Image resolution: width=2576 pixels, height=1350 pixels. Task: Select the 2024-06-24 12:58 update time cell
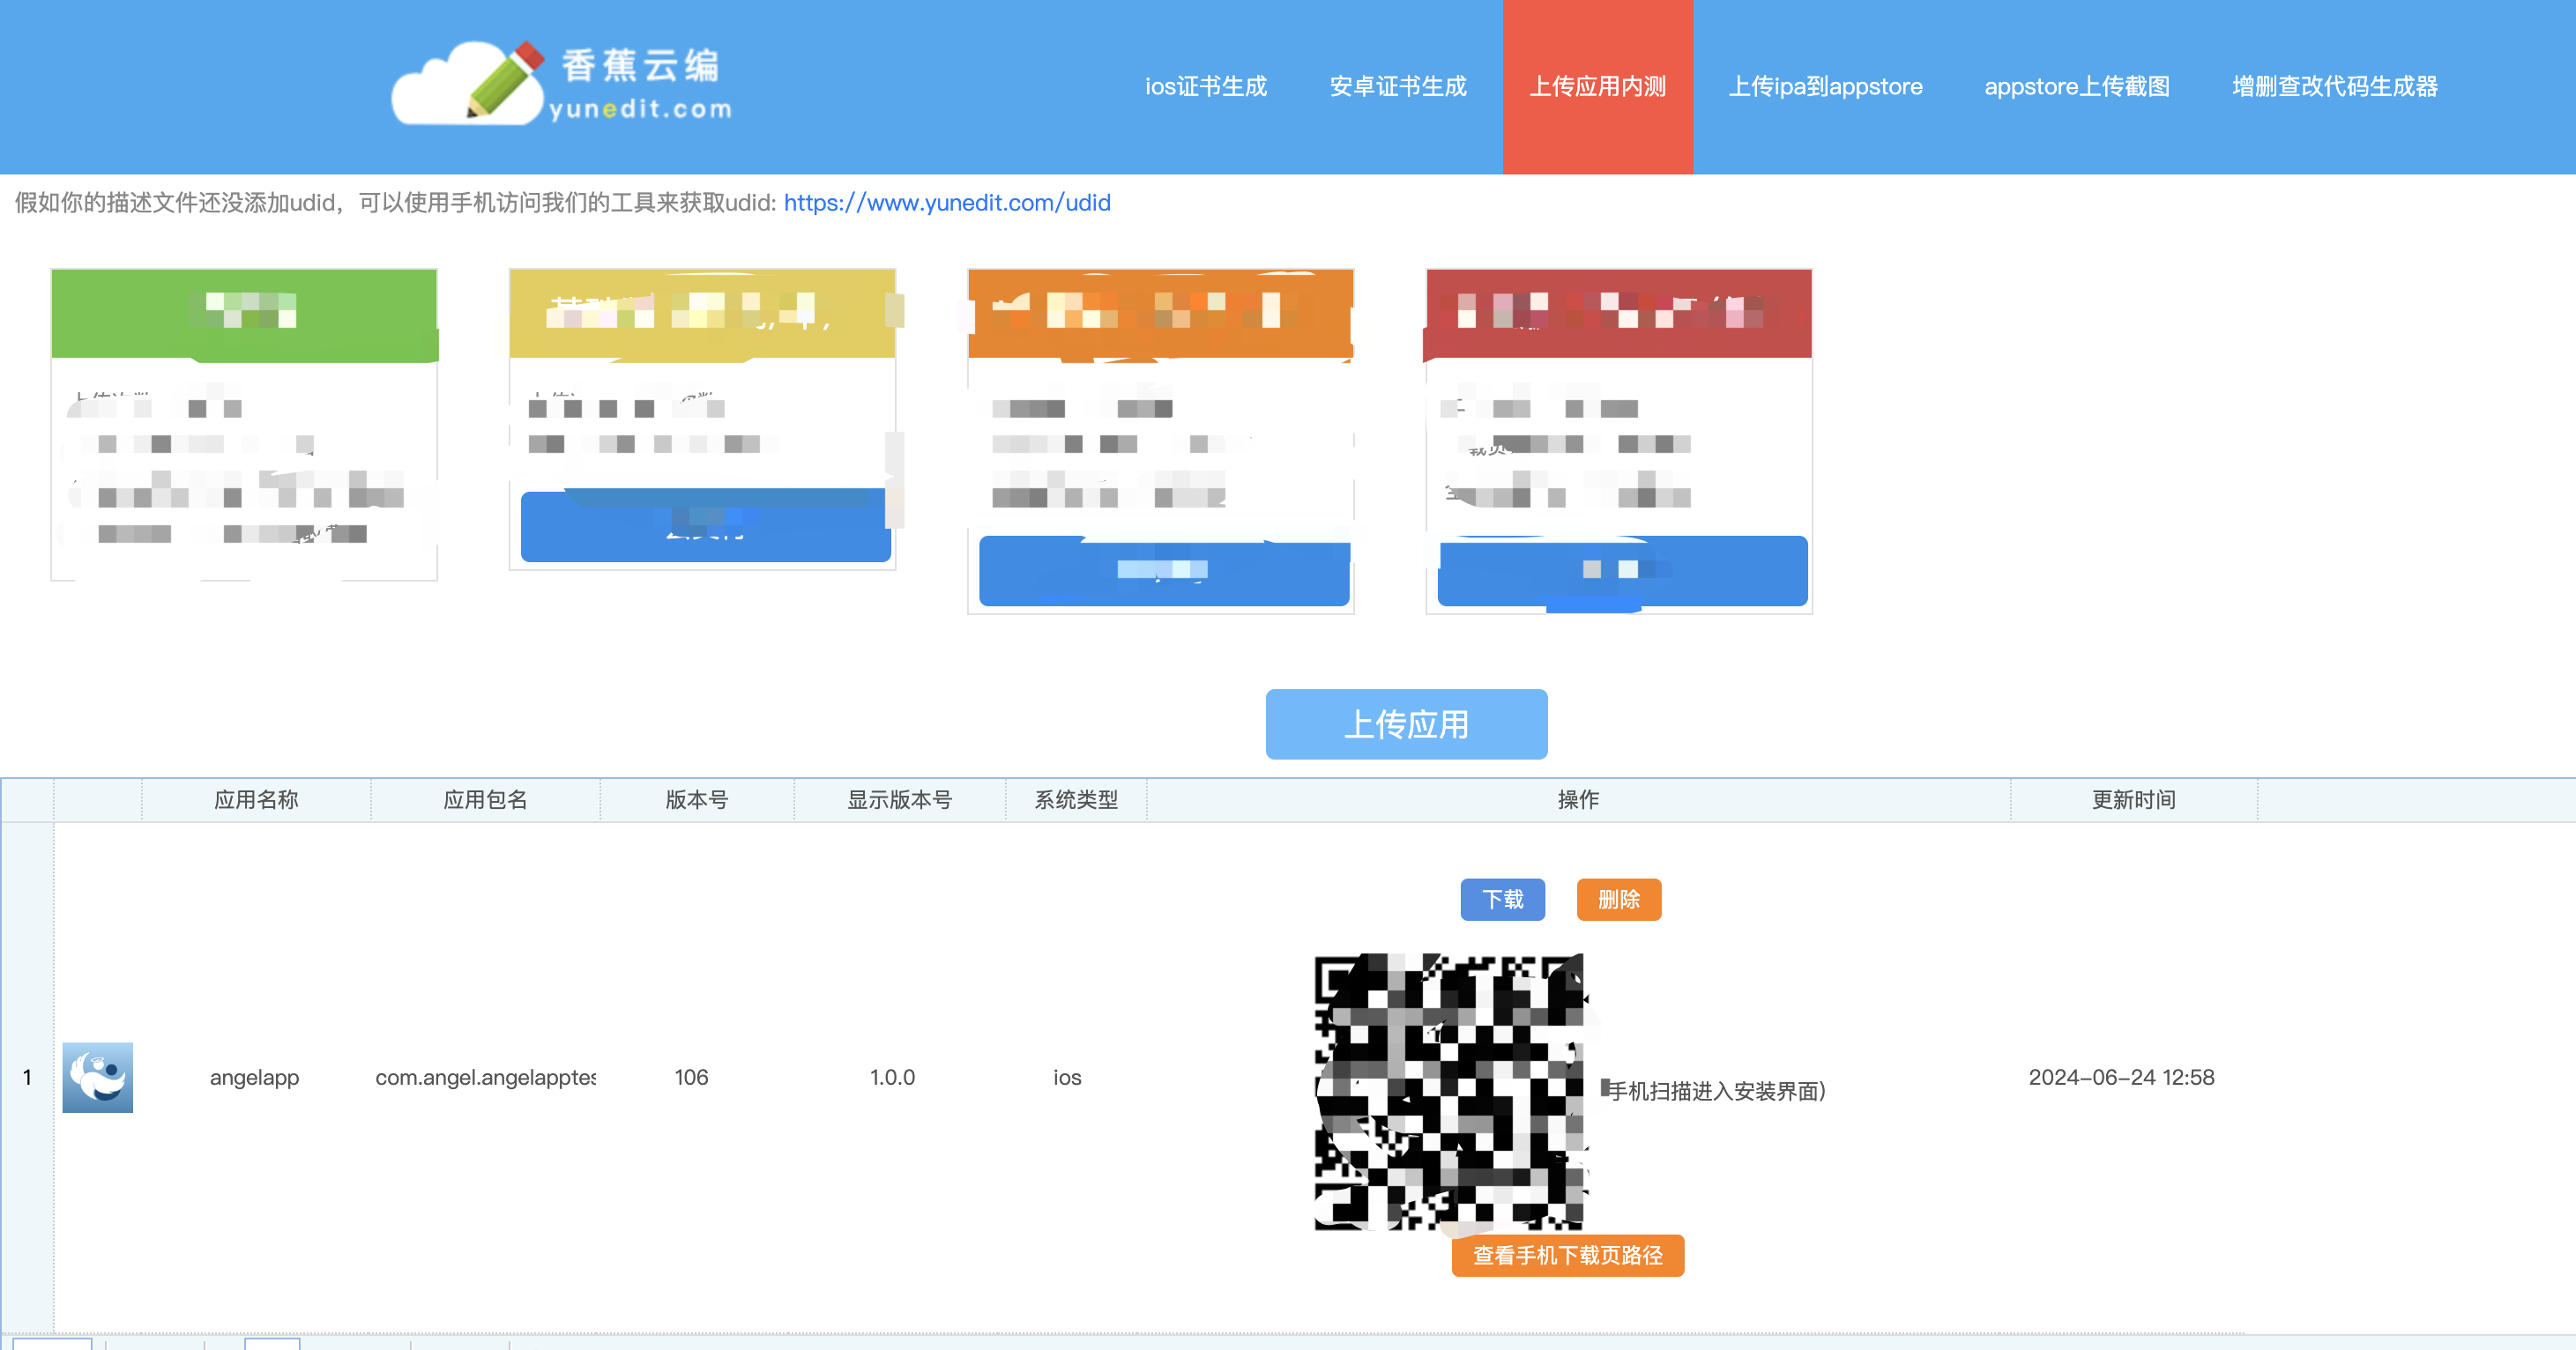pos(2121,1077)
